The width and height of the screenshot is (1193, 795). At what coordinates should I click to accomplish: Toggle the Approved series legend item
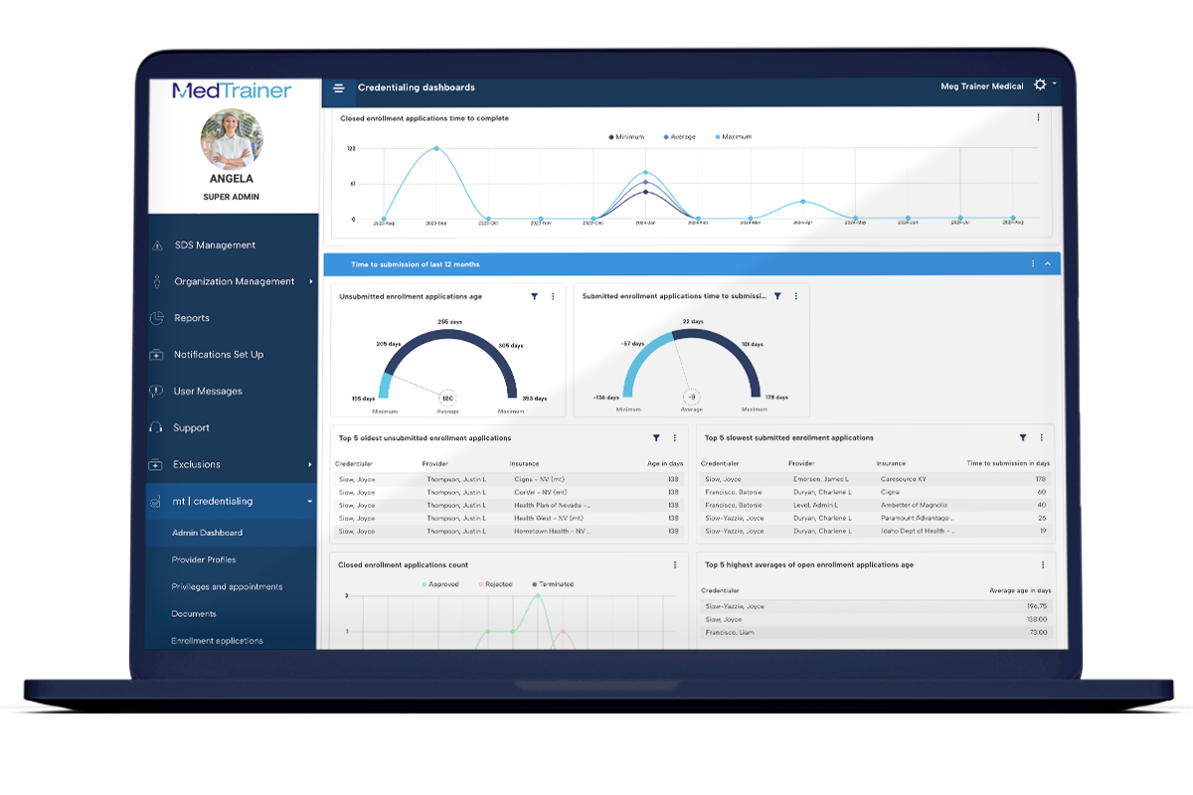pos(440,584)
